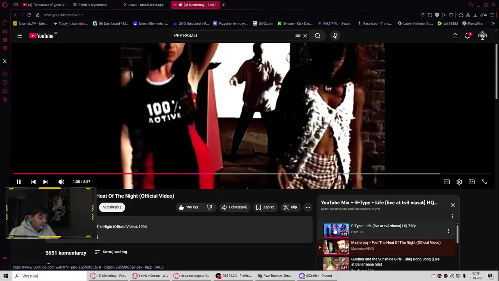
Task: Close the YouTube Mix playlist panel
Action: (453, 205)
